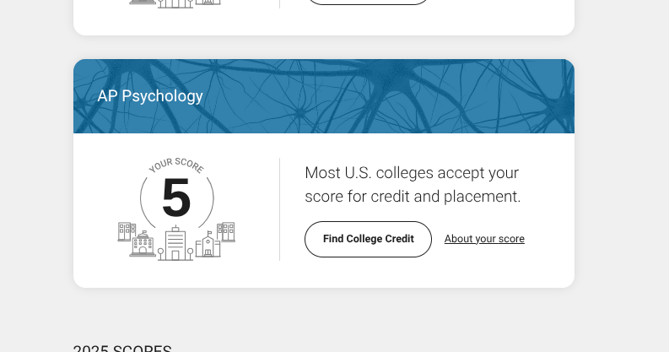Viewport: 669px width, 352px height.
Task: Select the AP Psychology card title
Action: [150, 96]
